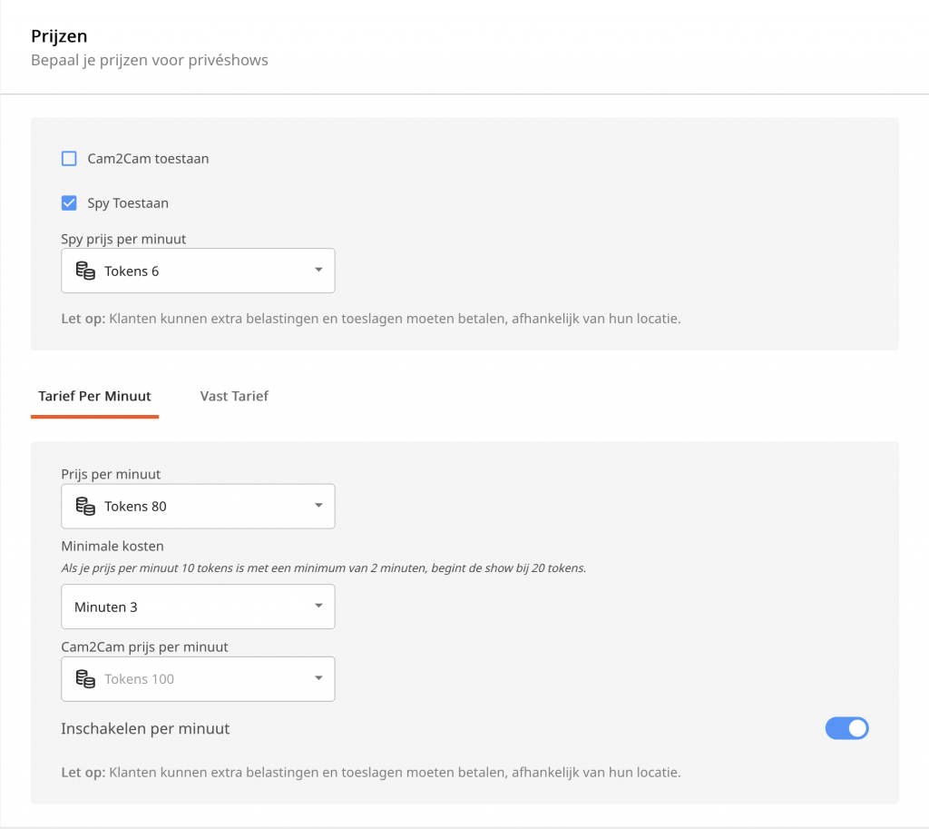
Task: Turn off the Inschakelen per minuut switch
Action: coord(846,728)
